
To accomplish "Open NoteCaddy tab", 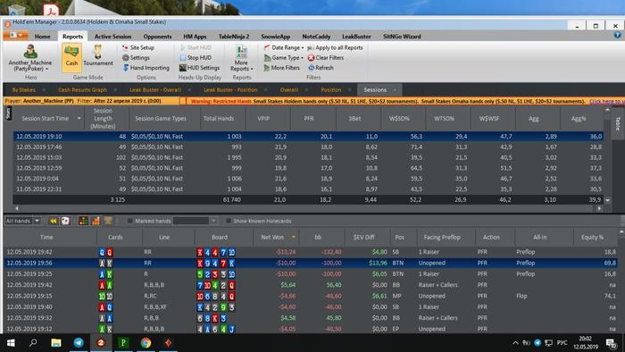I will [x=316, y=37].
